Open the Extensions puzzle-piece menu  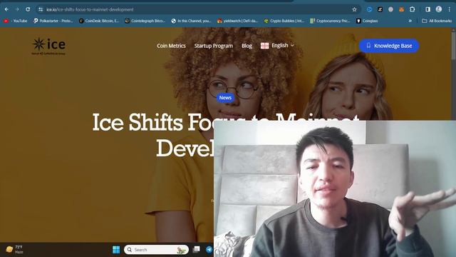click(x=412, y=9)
